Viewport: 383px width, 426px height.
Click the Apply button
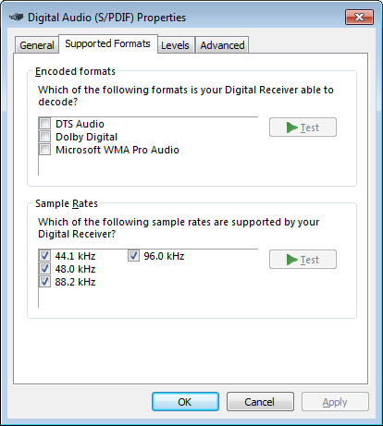pos(335,402)
